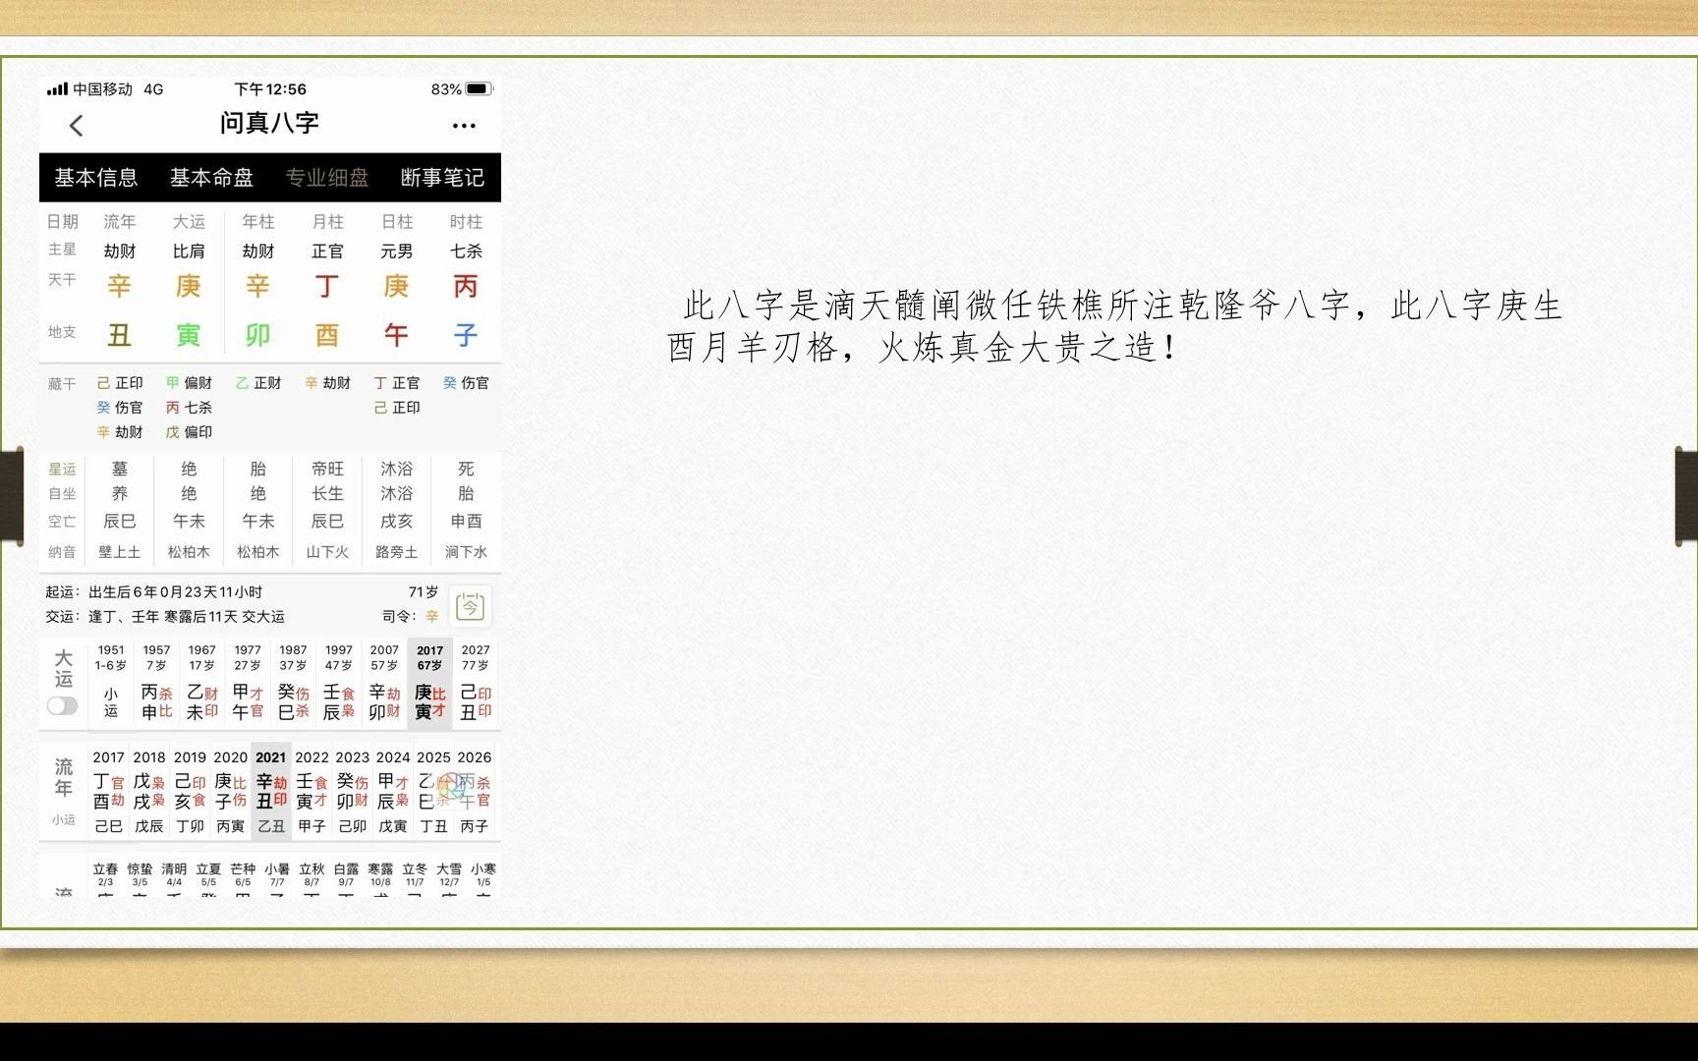Viewport: 1698px width, 1061px height.
Task: Click 山下火 纳音 cell
Action: pyautogui.click(x=327, y=552)
